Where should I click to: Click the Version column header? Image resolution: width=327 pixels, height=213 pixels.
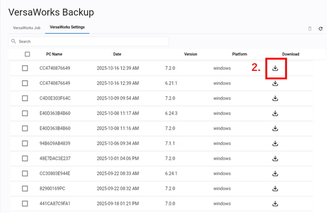point(191,54)
